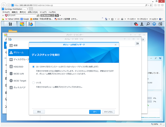Open the McAfee toolbar dropdown arrow
This screenshot has height=127, width=166.
pyautogui.click(x=60, y=15)
